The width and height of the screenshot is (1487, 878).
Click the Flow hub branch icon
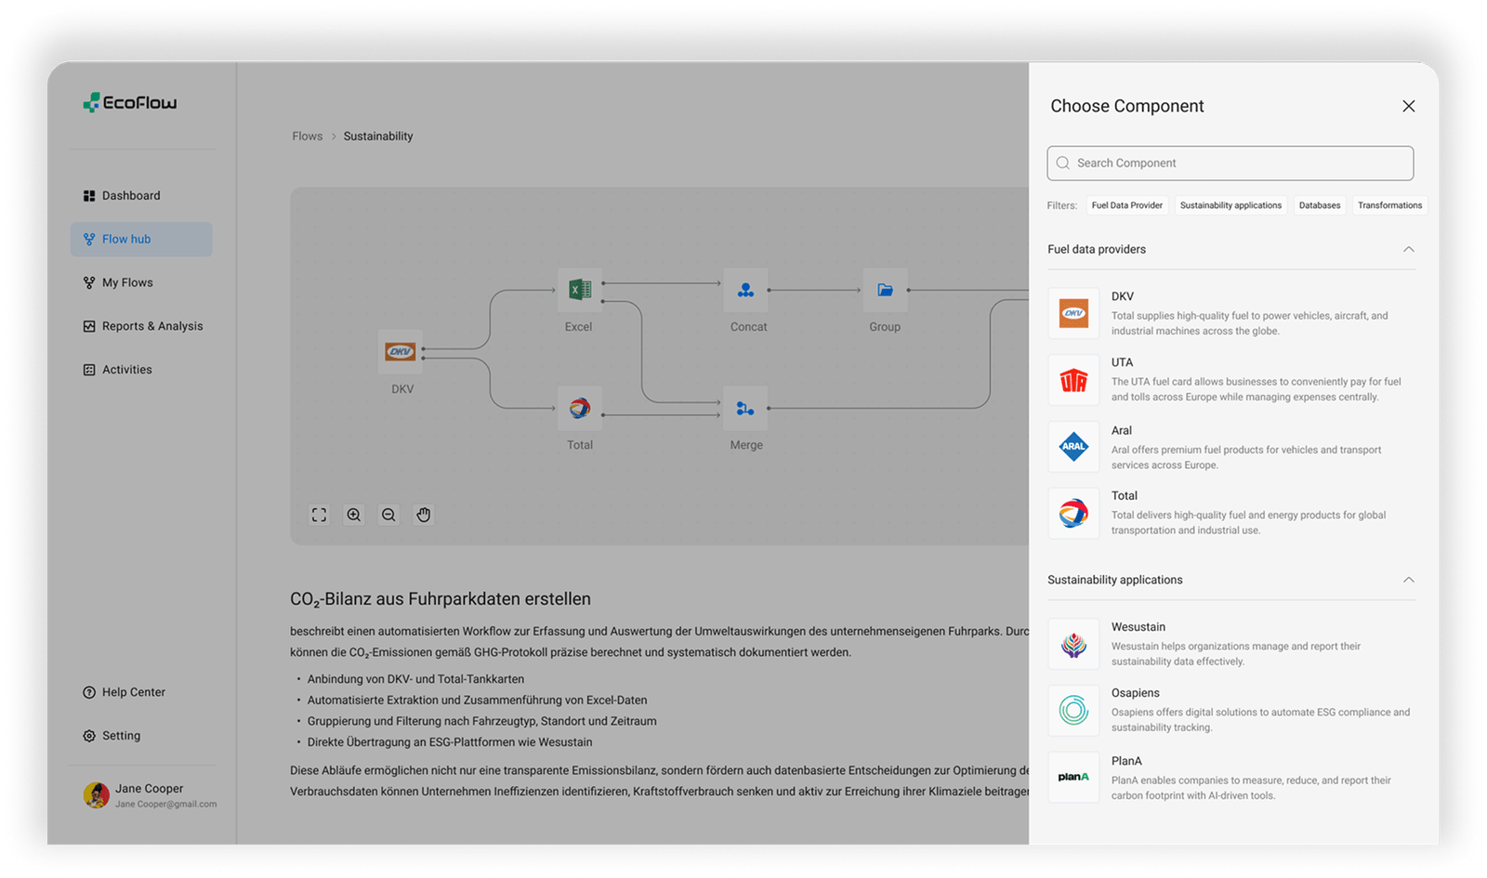click(x=89, y=239)
